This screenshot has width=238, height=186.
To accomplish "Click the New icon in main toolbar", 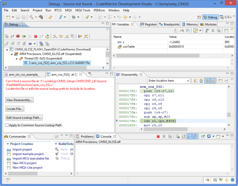I will pyautogui.click(x=8, y=17).
